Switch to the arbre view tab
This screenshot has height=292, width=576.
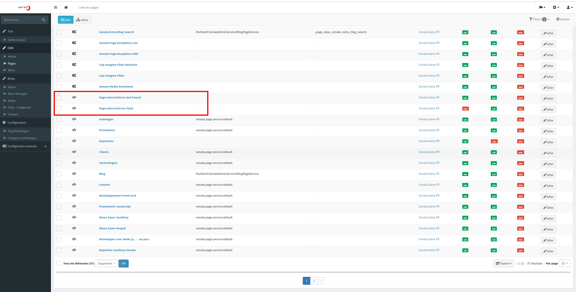pyautogui.click(x=82, y=19)
